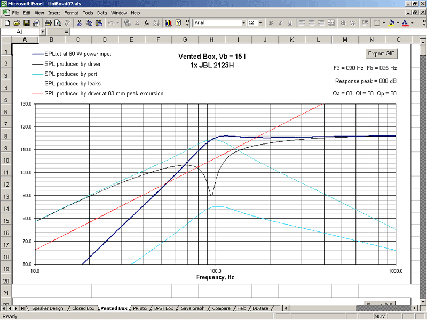Viewport: 427px width, 320px height.
Task: Click the E-mail icon in the toolbar
Action: 36,23
